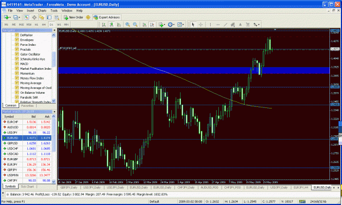Open the Data Window crosshair-circle icon
The image size is (342, 205).
coord(34,17)
